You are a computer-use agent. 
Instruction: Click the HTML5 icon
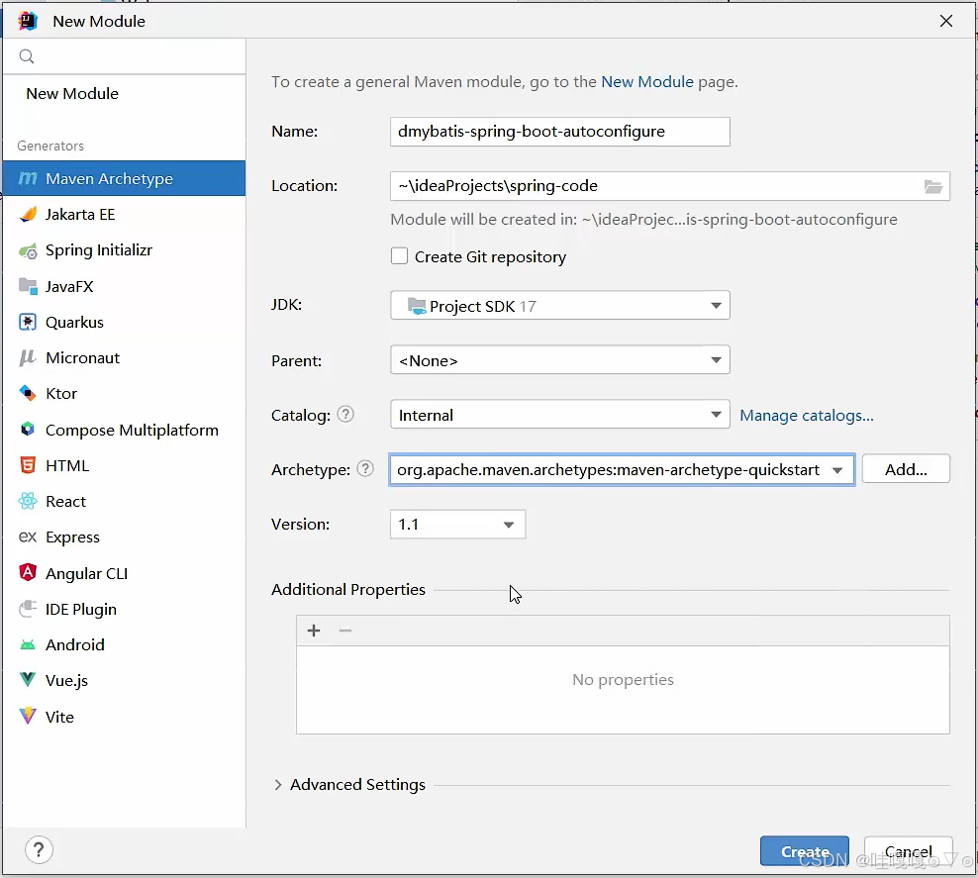28,465
